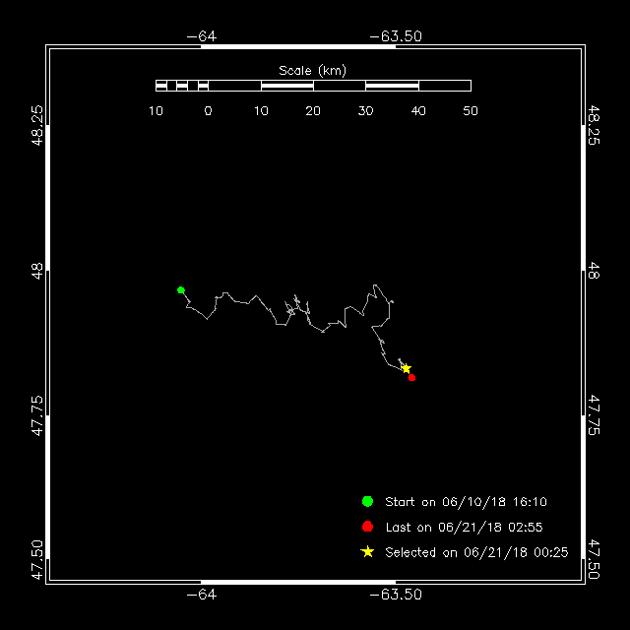Click the top '-63.50' longitude label

(396, 36)
